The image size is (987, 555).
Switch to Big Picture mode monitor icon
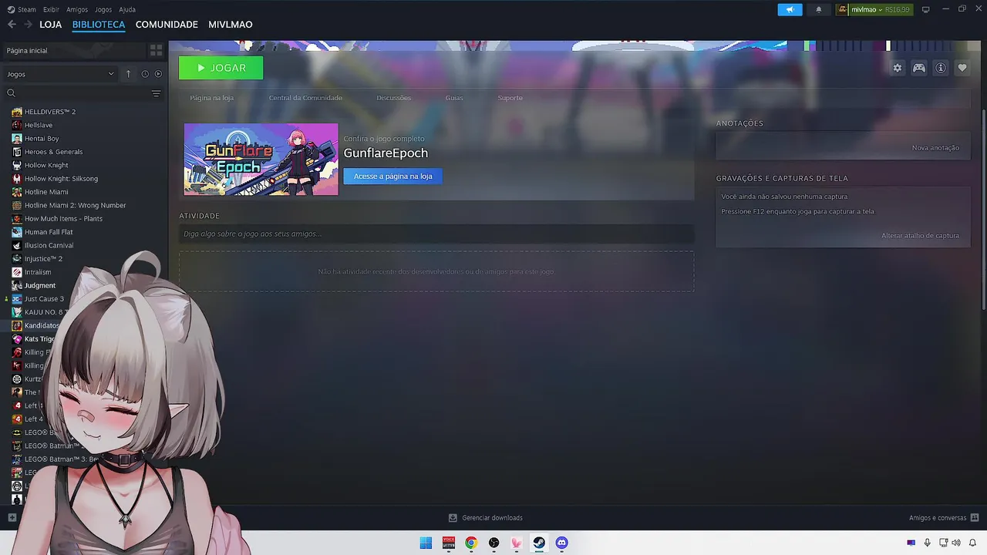pos(926,9)
